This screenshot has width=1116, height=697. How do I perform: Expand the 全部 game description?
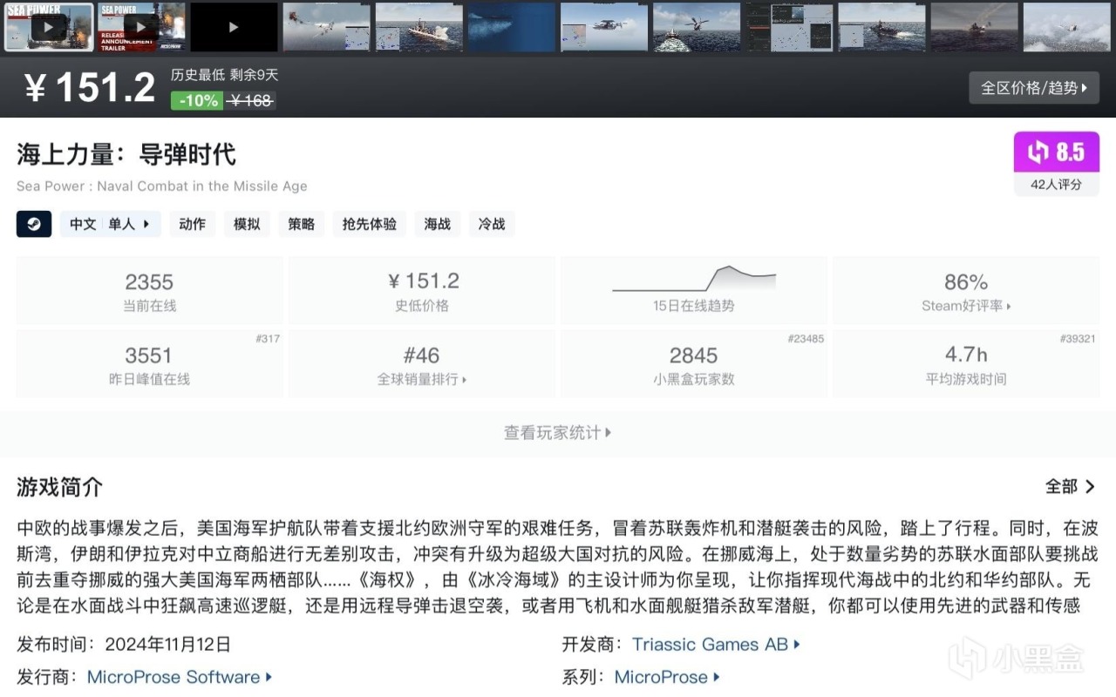point(1070,486)
